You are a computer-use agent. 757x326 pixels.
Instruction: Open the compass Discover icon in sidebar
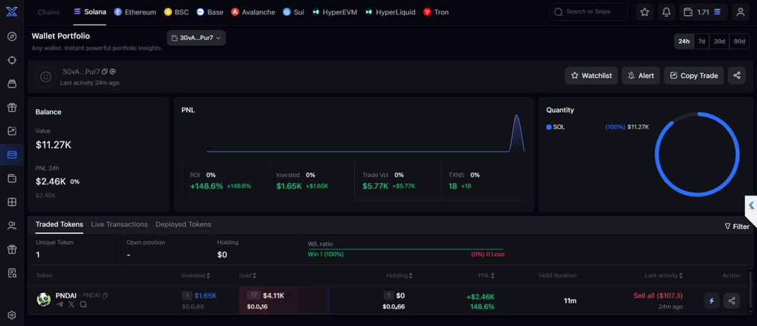[x=12, y=36]
